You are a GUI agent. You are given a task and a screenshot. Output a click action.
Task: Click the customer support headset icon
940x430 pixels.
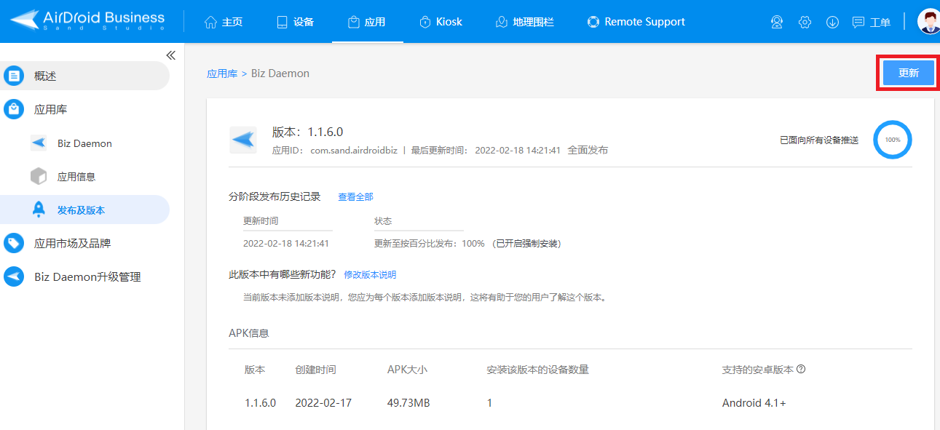(x=777, y=22)
